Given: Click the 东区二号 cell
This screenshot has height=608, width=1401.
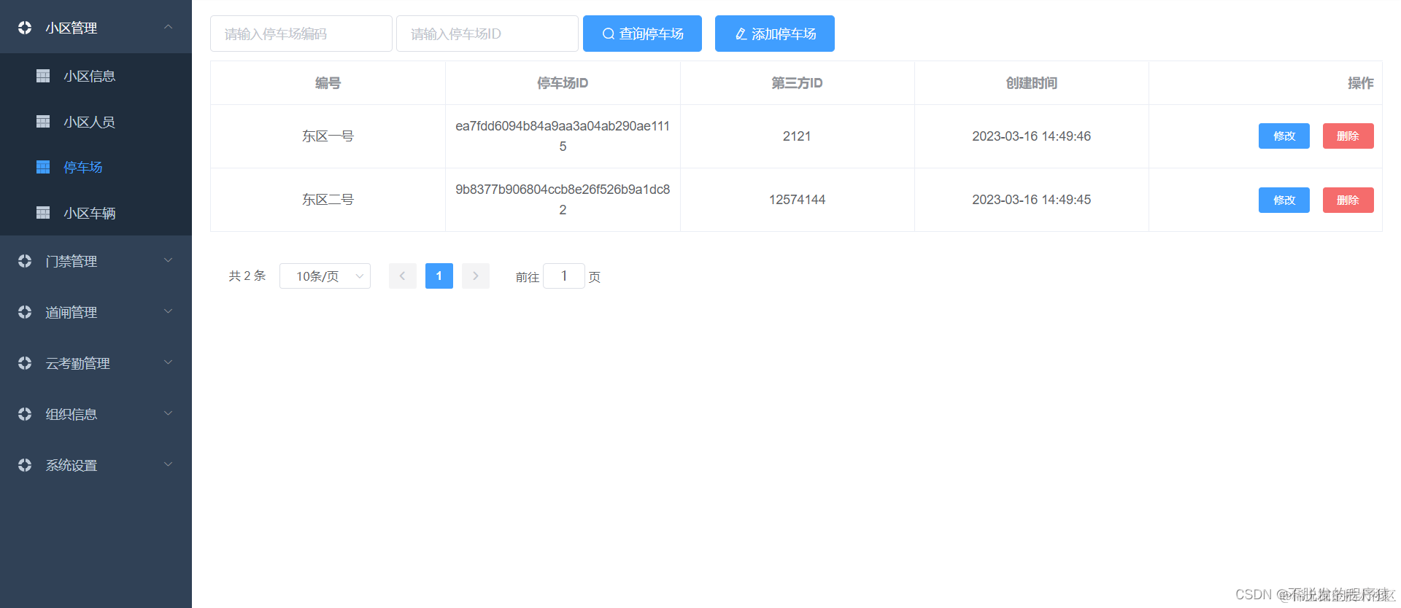Looking at the screenshot, I should tap(328, 200).
